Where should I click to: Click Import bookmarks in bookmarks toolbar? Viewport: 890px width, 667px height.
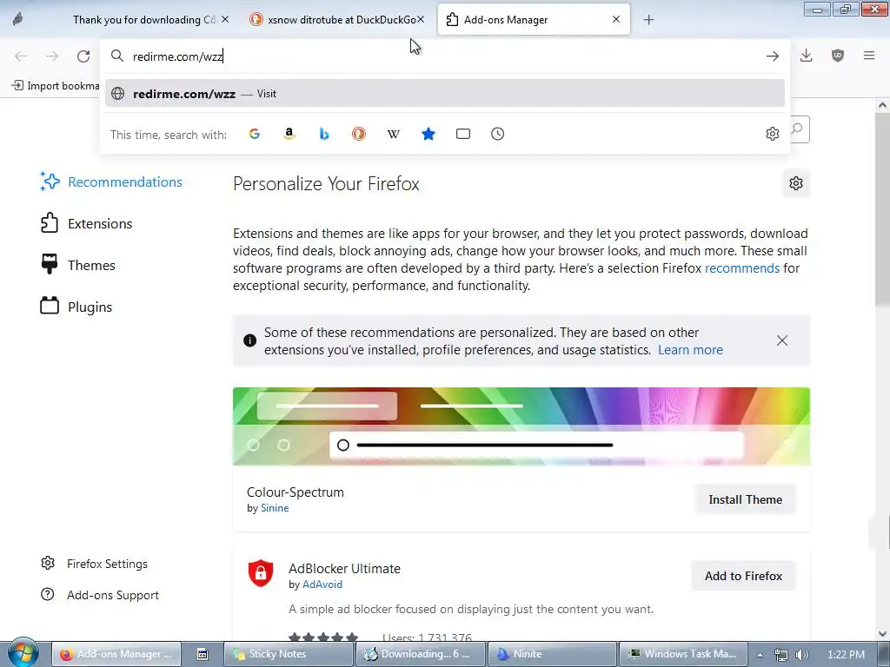point(56,86)
